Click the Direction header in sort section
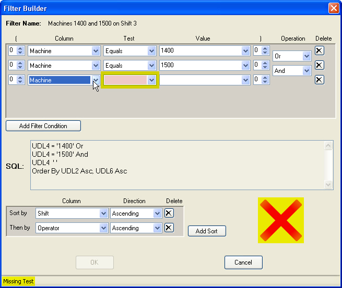Screen dimensions: 342x288 click(134, 201)
